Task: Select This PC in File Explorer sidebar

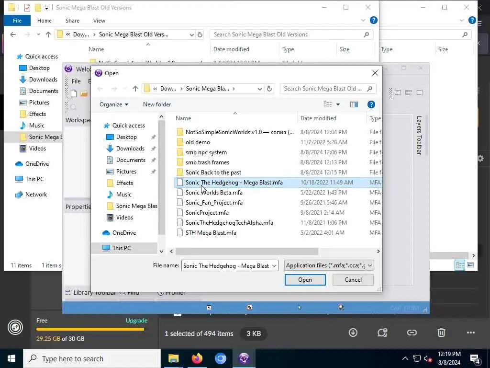Action: pos(34,179)
